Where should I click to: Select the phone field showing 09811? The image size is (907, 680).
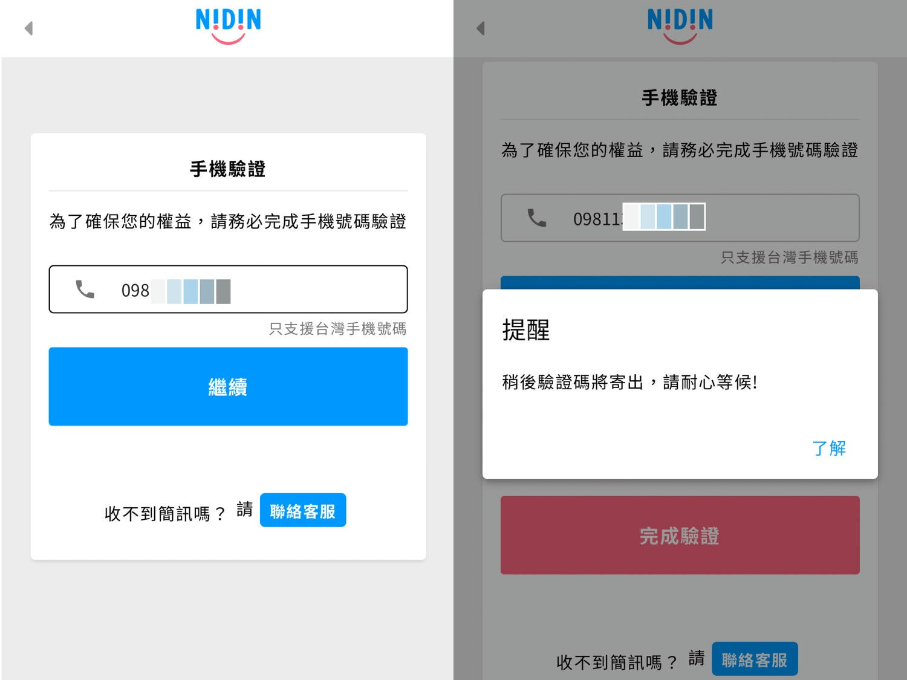(x=680, y=218)
